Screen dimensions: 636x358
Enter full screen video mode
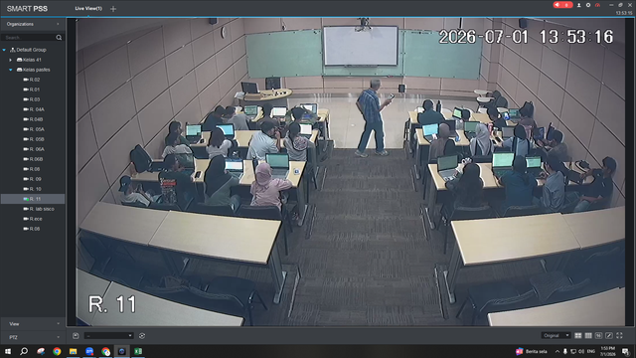click(x=619, y=336)
